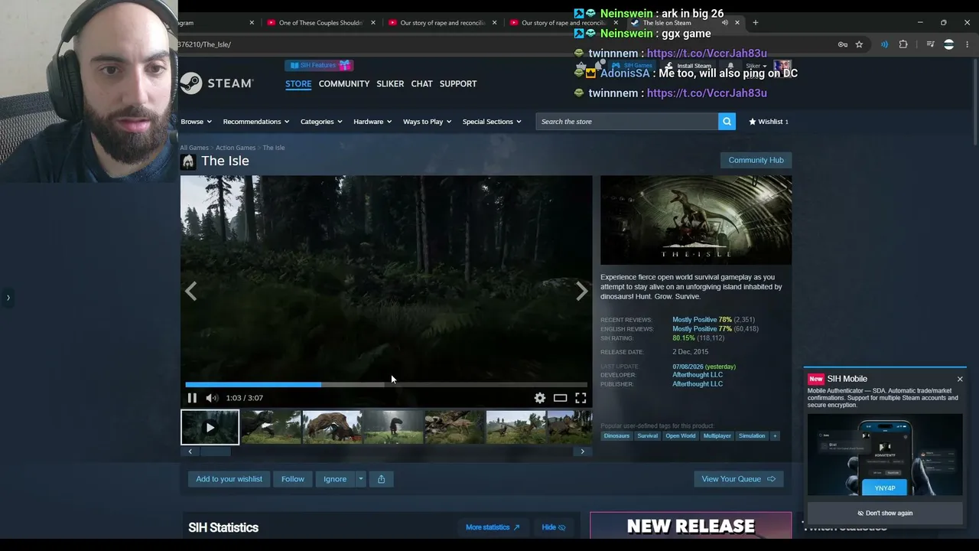The image size is (979, 551).
Task: Open the password key icon in address bar
Action: point(843,44)
